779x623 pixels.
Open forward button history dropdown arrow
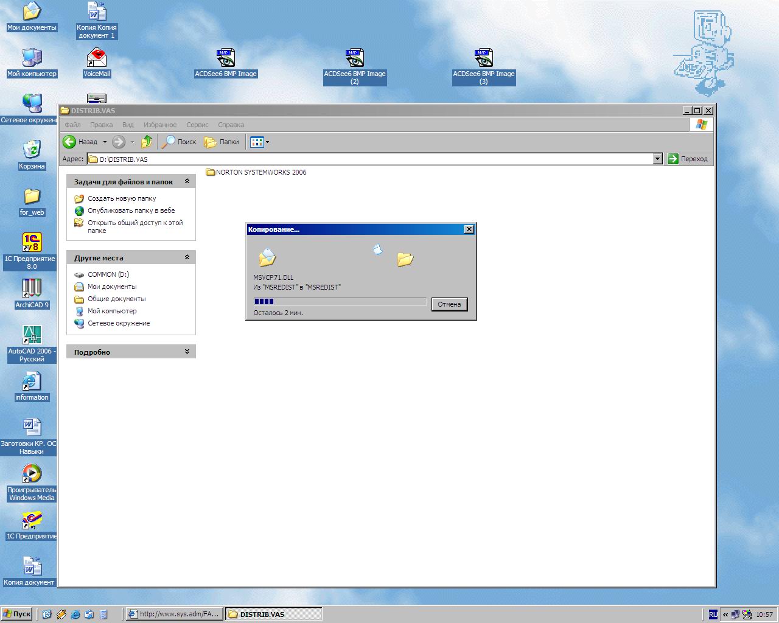click(x=132, y=142)
